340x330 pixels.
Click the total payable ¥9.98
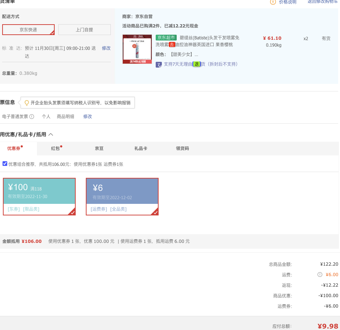328,326
